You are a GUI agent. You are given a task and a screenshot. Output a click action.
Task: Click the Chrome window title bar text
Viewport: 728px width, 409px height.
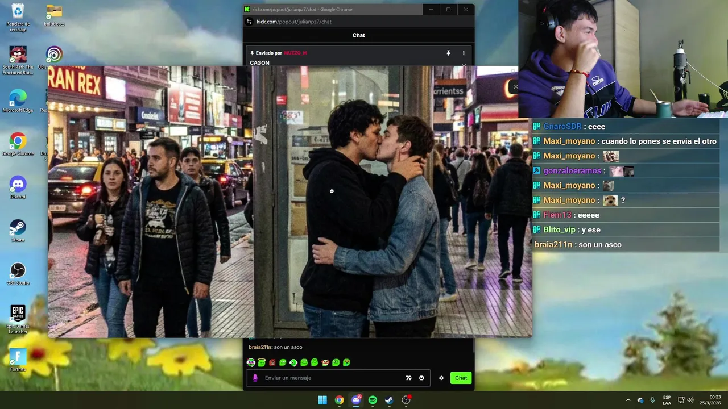302,9
